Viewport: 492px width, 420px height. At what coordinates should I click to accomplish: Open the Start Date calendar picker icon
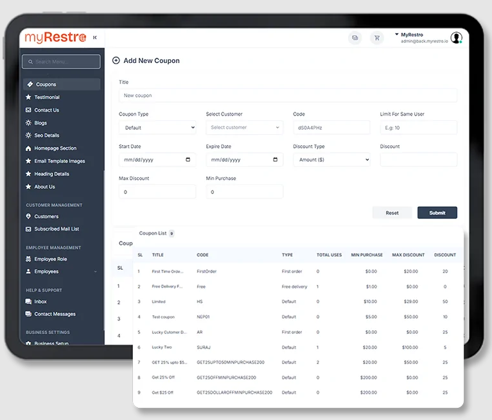[x=188, y=160]
